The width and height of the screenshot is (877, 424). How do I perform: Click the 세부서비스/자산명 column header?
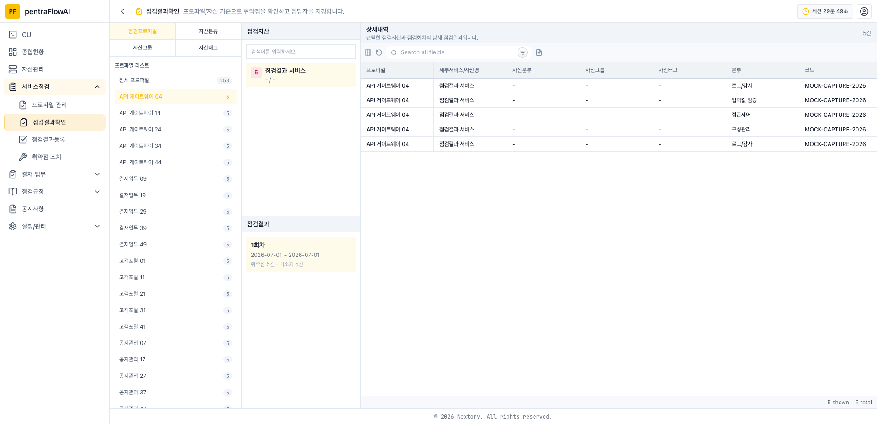click(470, 70)
